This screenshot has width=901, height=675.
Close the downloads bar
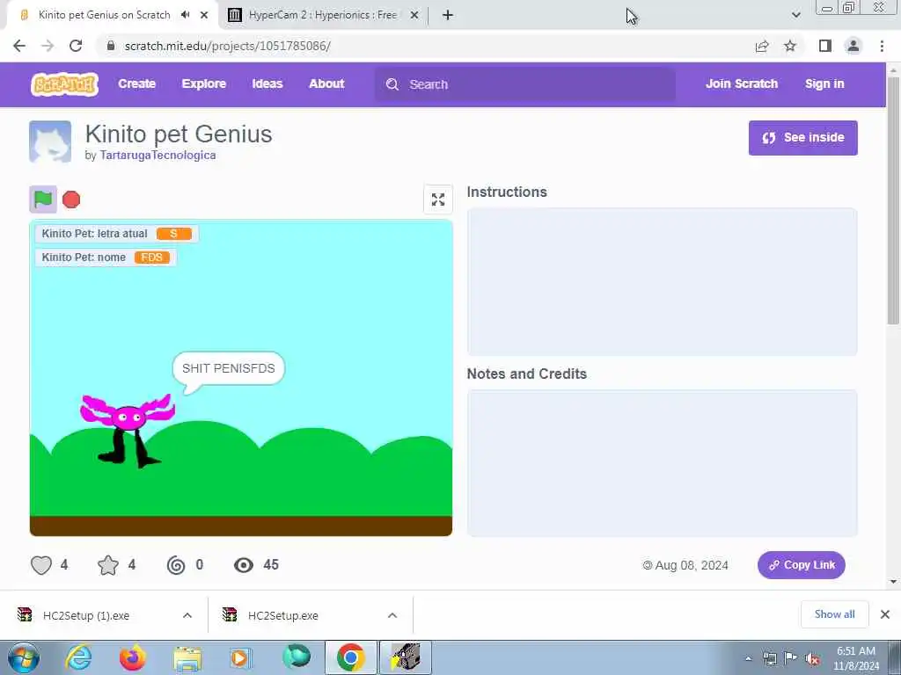point(885,614)
